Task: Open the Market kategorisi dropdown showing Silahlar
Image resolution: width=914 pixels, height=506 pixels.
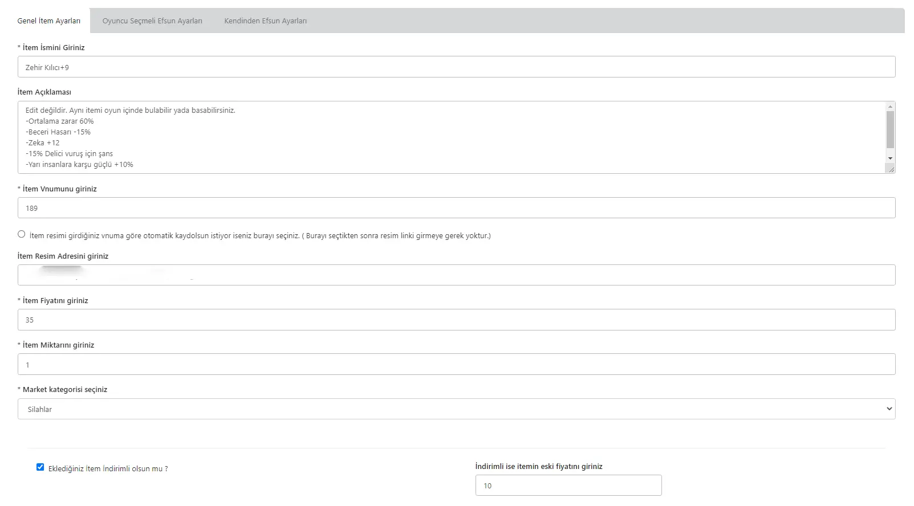Action: (x=456, y=409)
